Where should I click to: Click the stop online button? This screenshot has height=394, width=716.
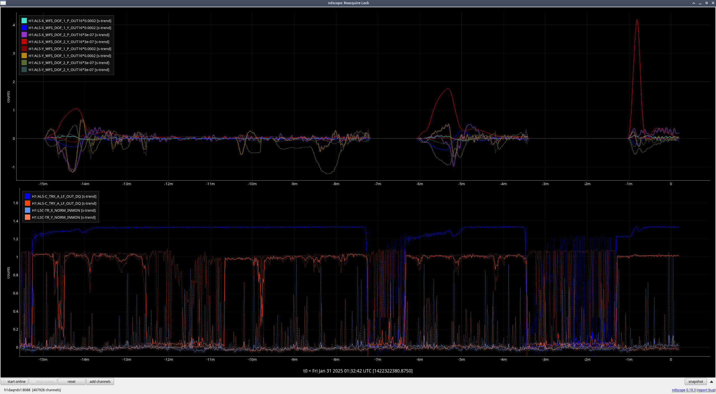click(x=43, y=381)
